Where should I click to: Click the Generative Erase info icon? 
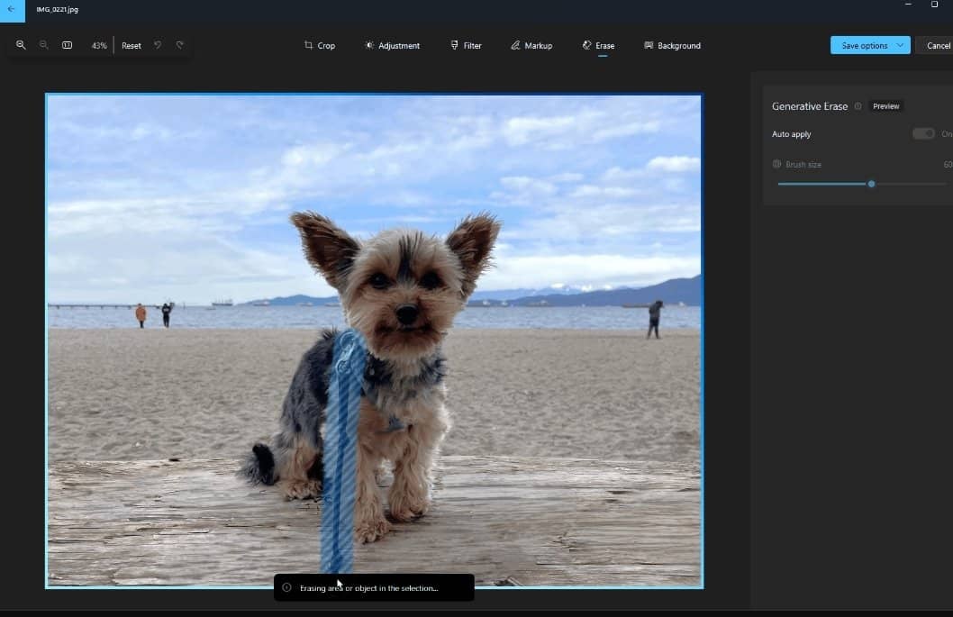click(x=858, y=106)
